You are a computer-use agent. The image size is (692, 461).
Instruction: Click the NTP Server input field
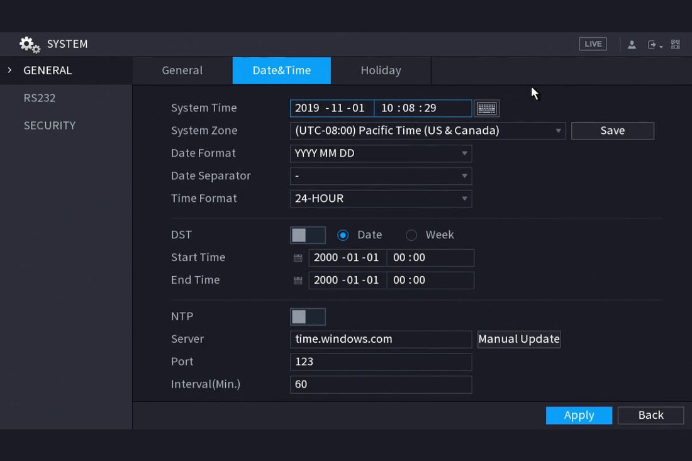click(x=381, y=339)
